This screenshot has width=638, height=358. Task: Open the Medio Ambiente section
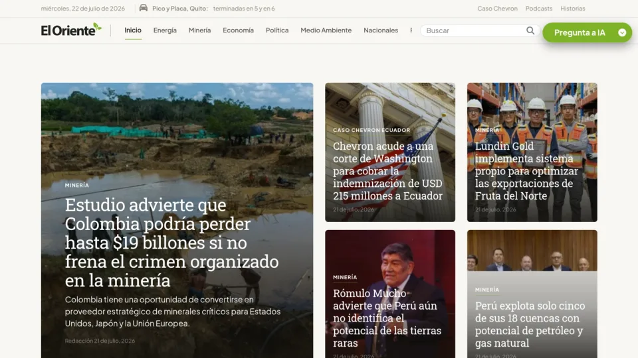(x=326, y=30)
